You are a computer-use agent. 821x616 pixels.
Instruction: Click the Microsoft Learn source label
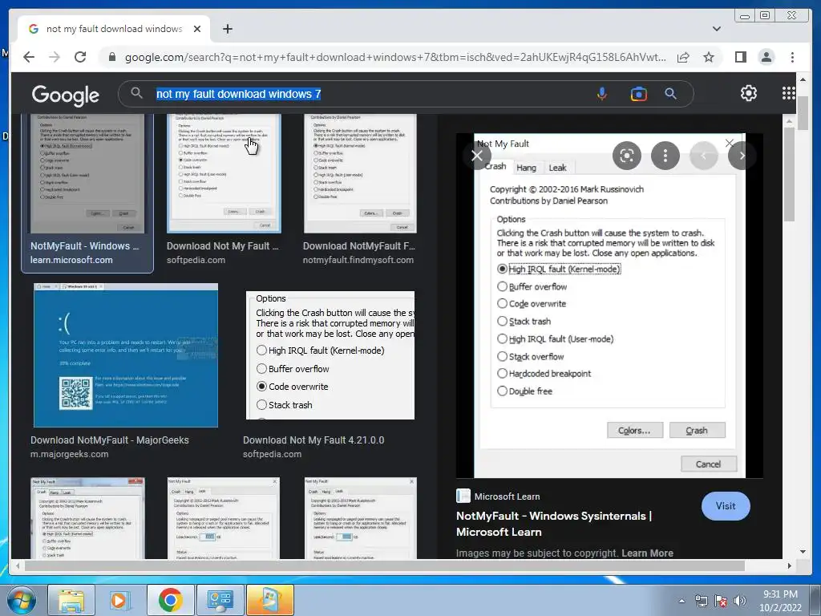(x=507, y=496)
